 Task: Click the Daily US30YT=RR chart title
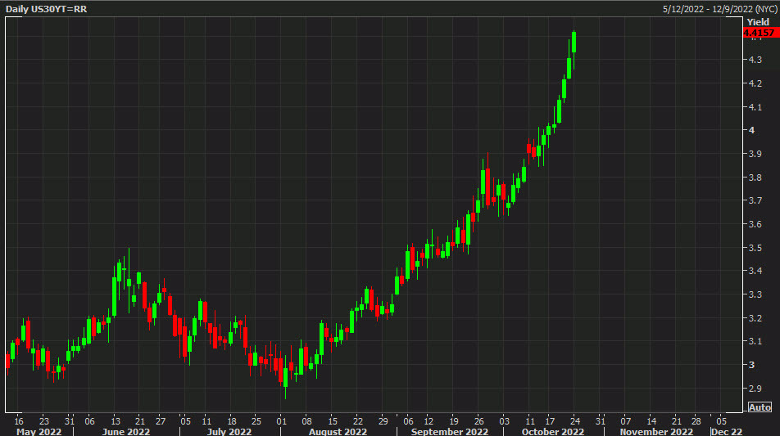(45, 9)
